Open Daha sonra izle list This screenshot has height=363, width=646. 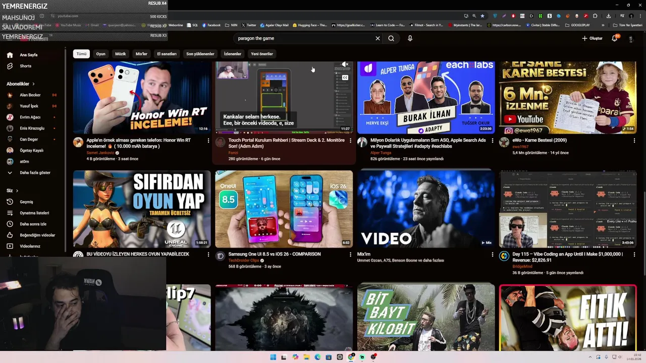point(33,224)
